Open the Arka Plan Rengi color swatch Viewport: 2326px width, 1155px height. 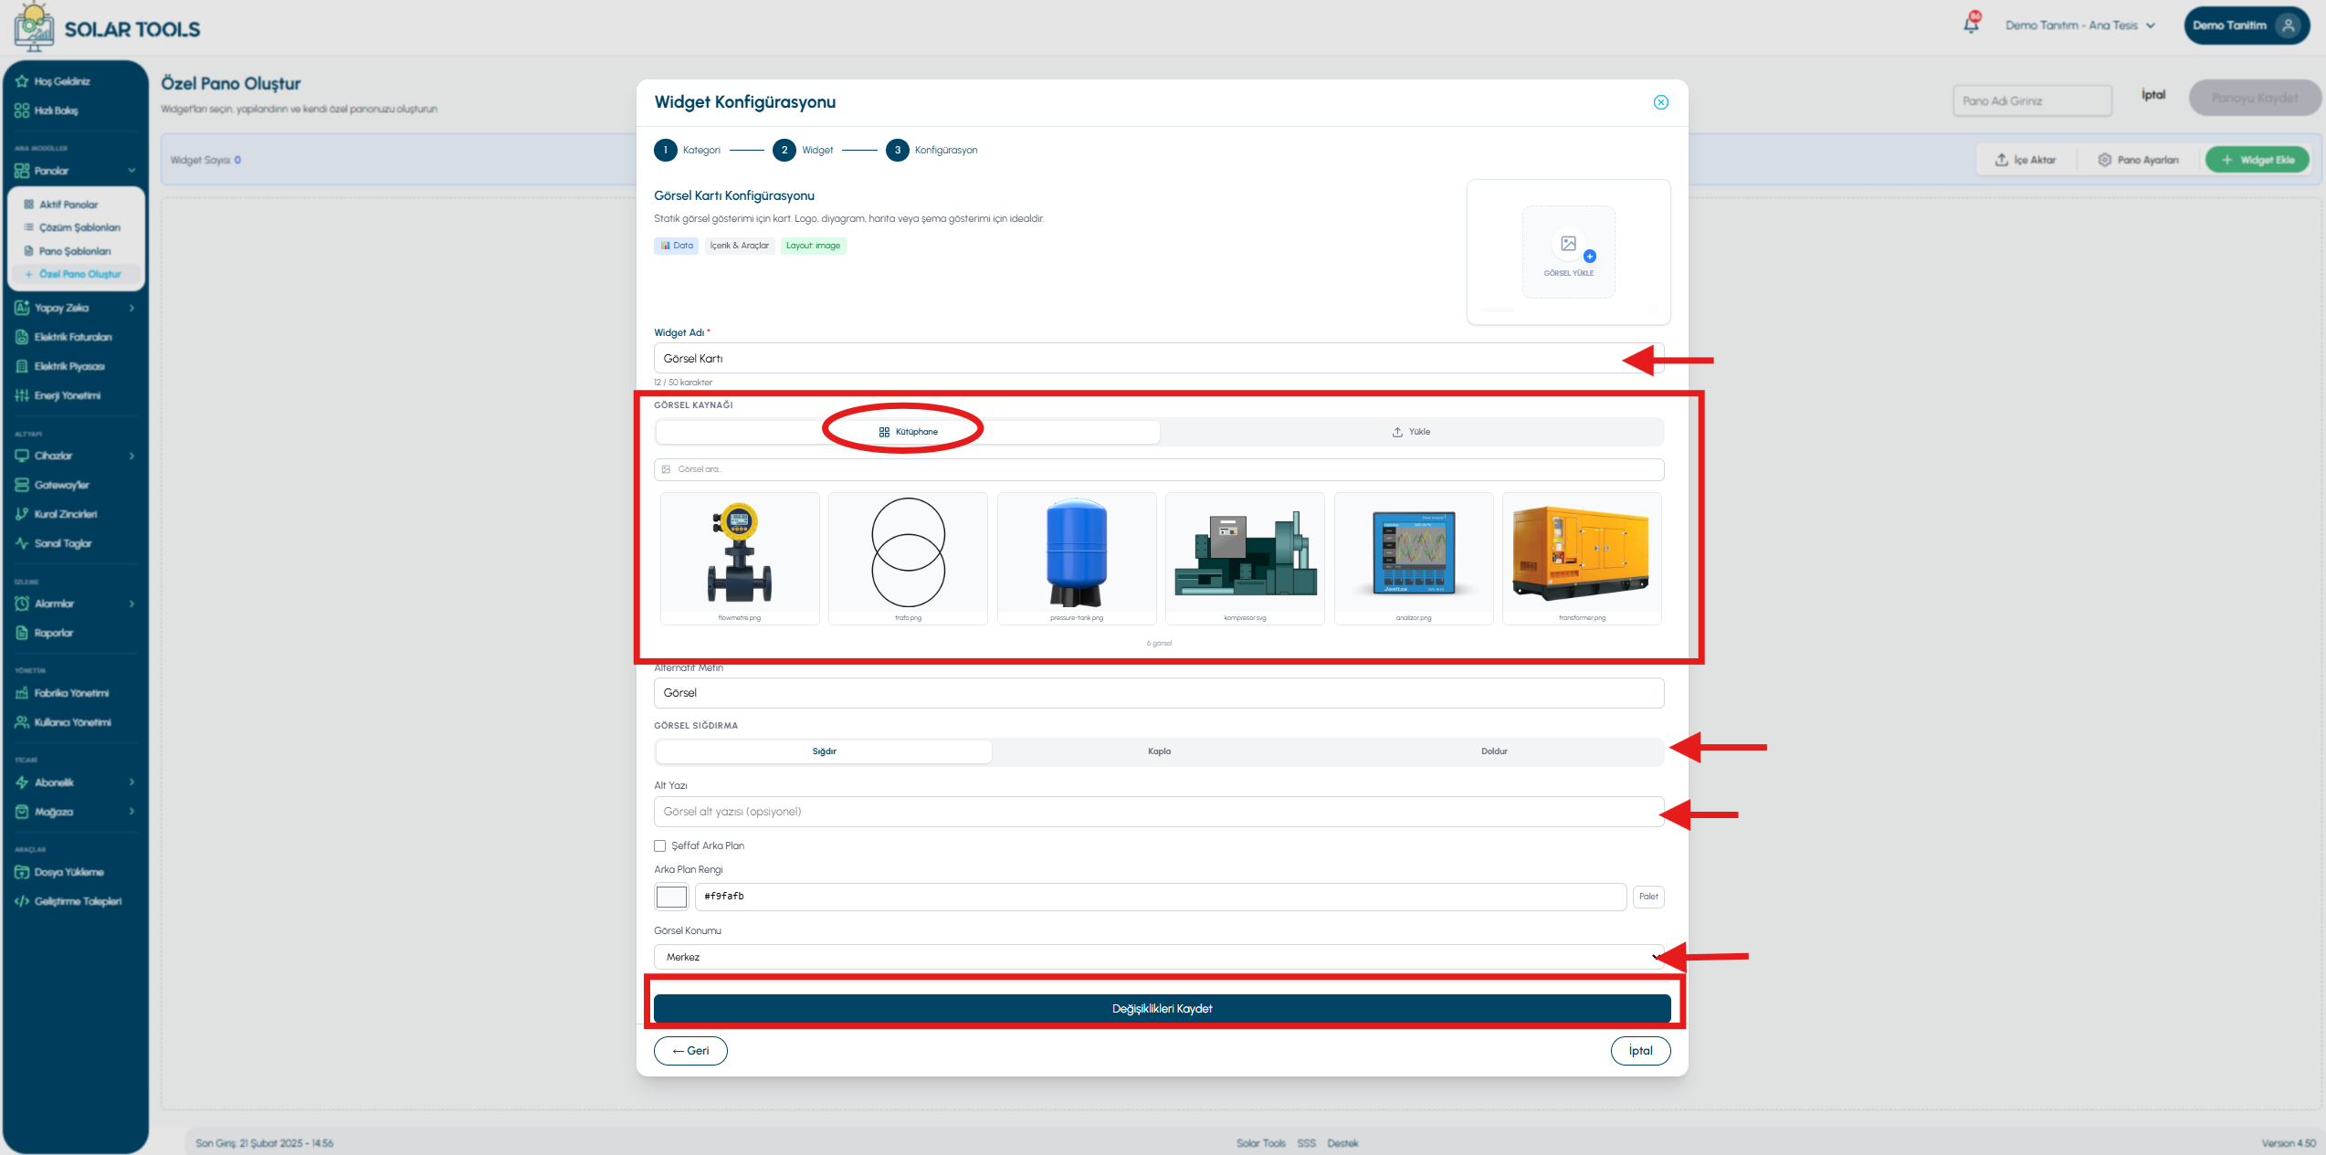click(x=671, y=897)
